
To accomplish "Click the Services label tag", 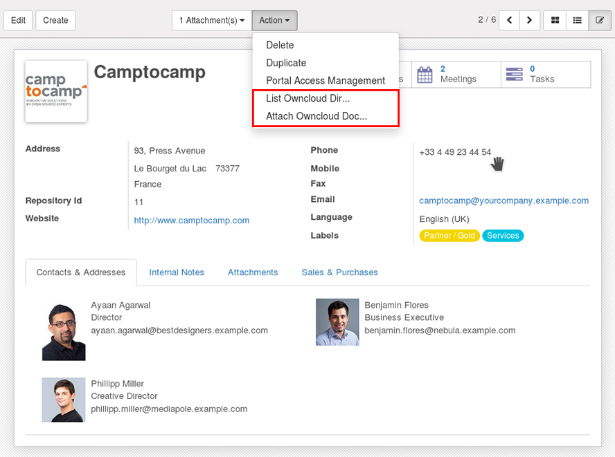I will pyautogui.click(x=503, y=236).
